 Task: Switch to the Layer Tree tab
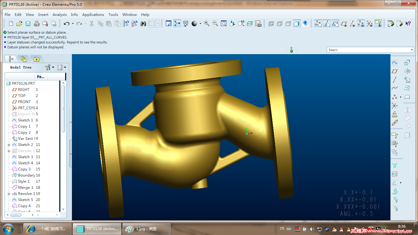point(24,59)
